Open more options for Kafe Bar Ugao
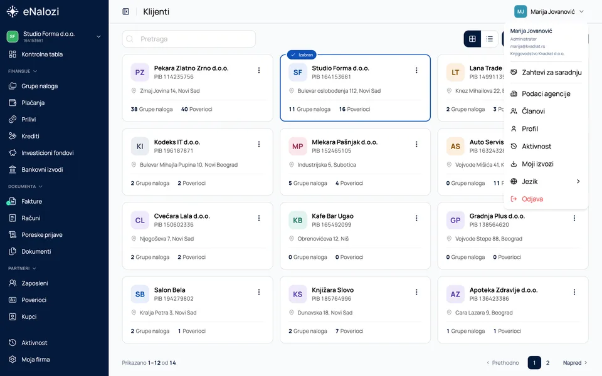Viewport: 602px width, 376px height. (x=416, y=218)
